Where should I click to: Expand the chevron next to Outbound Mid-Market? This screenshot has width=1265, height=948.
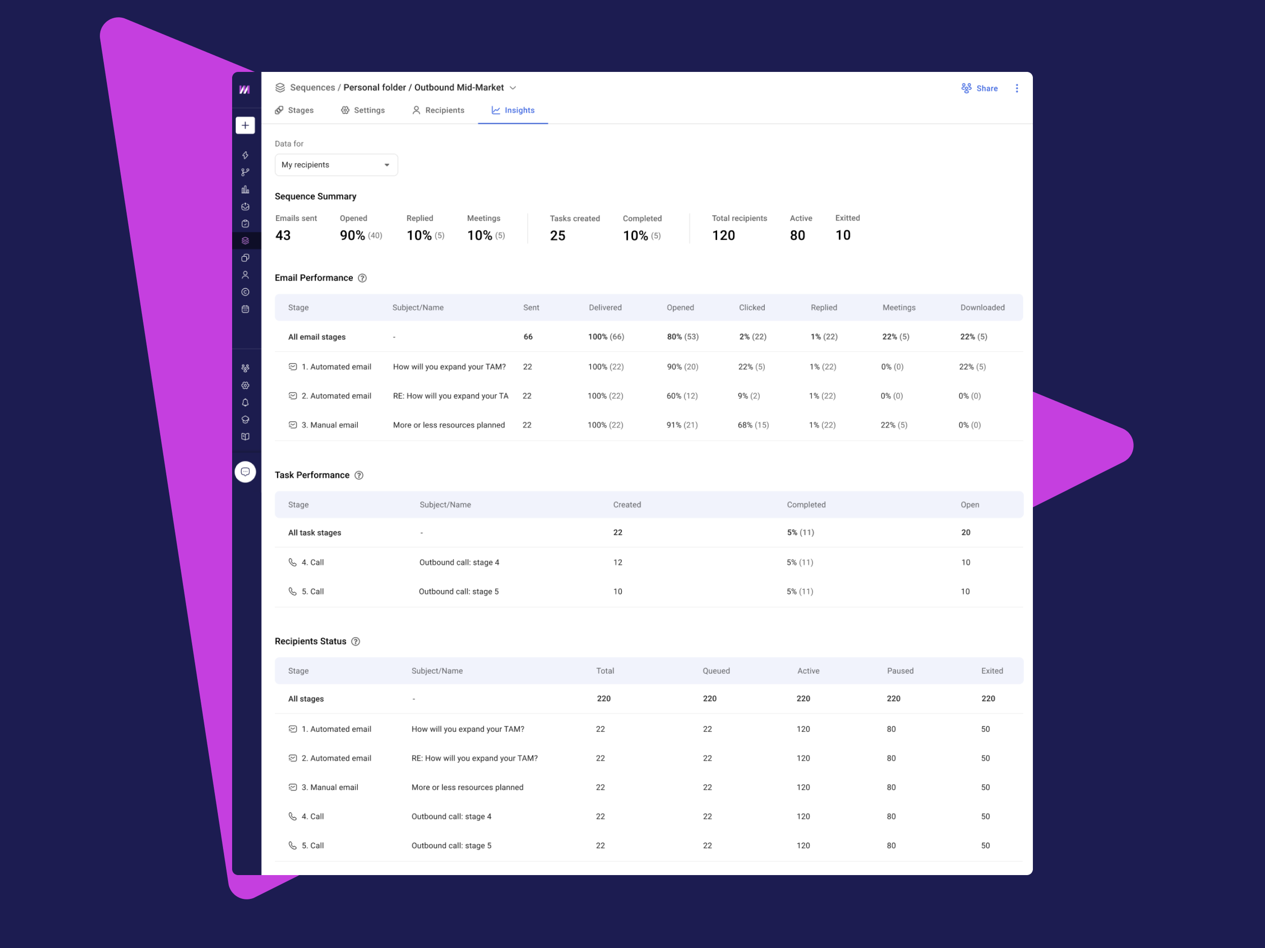click(x=513, y=88)
